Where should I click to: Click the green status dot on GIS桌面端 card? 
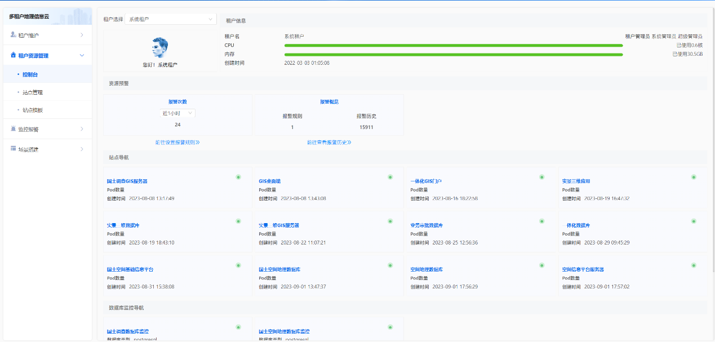(390, 177)
